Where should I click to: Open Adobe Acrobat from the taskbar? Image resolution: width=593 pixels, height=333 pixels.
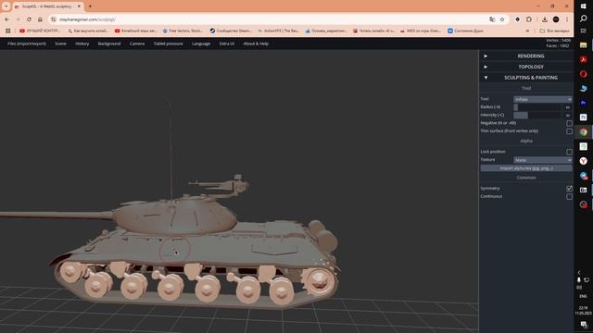(583, 59)
